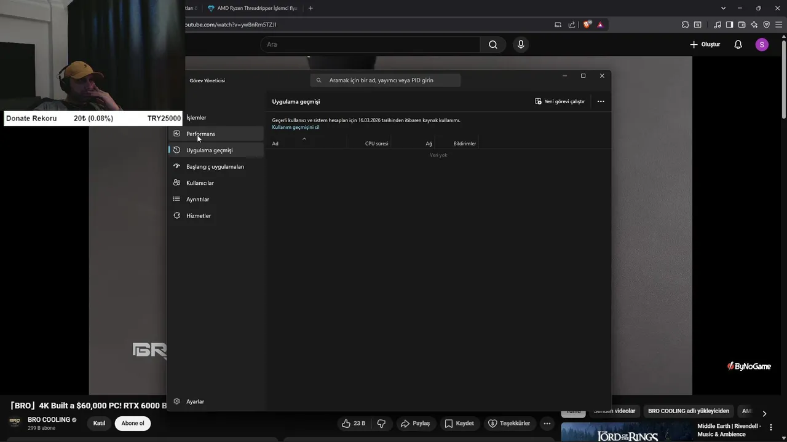Click the Ayrıntılar list icon
Viewport: 787px width, 442px height.
[x=176, y=200]
